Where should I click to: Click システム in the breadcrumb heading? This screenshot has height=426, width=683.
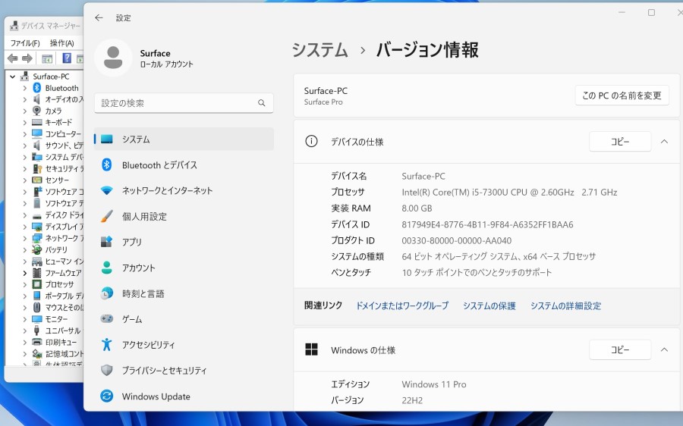point(320,49)
